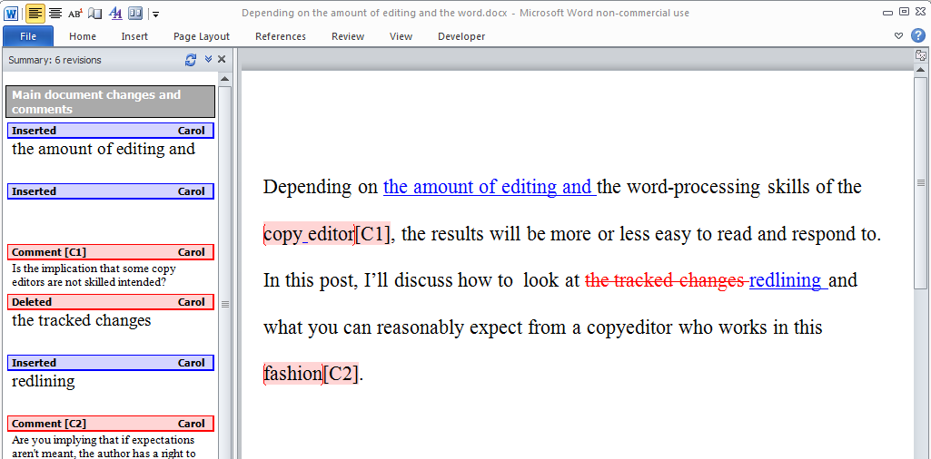Click the inserted word 'redlining' in the document
Screen dimensions: 931x459
(x=786, y=280)
